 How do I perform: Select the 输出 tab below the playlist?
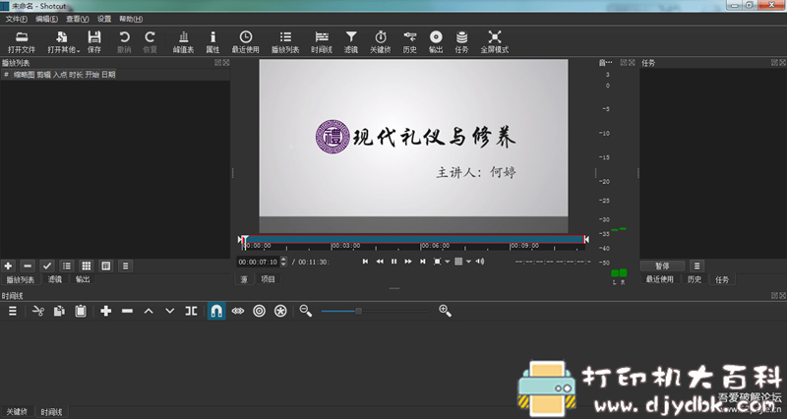coord(83,279)
